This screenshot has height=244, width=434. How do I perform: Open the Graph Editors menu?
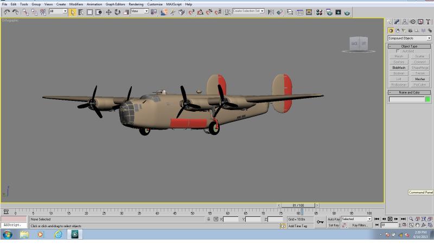click(x=115, y=4)
